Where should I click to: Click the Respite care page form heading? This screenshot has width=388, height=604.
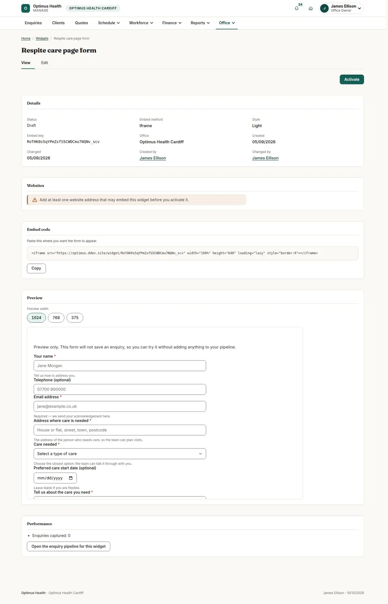coord(59,50)
